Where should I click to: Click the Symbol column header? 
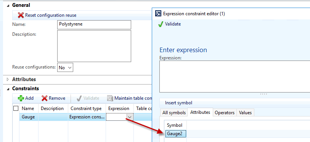[x=175, y=125]
